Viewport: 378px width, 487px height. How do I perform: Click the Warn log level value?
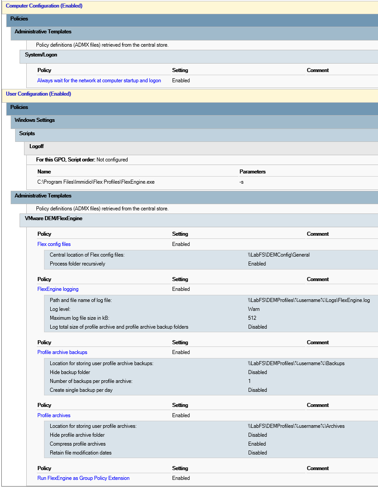coord(254,309)
